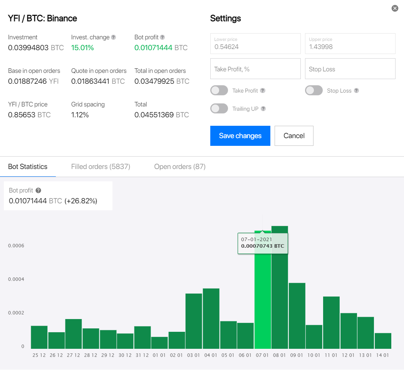Focus the Lower price input field
Screen dimensions: 404x370
[x=255, y=44]
